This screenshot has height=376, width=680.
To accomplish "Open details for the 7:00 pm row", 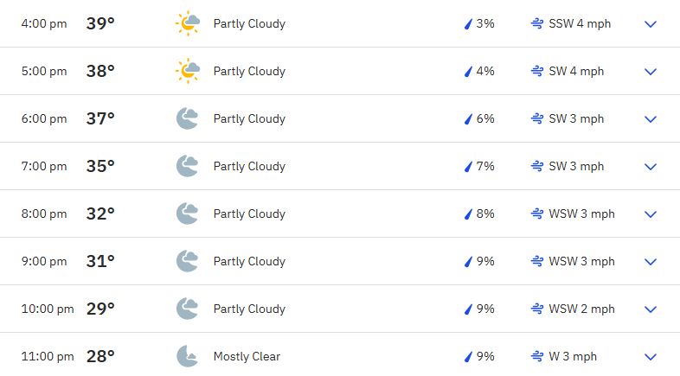I will [x=651, y=167].
